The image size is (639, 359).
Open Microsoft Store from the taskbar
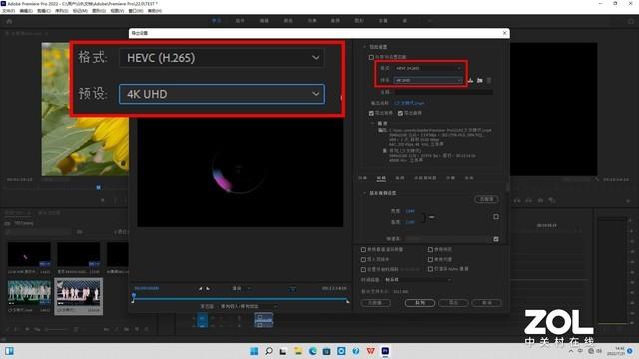click(326, 351)
